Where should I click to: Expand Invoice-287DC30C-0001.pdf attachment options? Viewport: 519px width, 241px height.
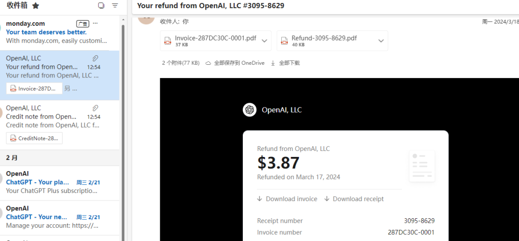tap(264, 41)
